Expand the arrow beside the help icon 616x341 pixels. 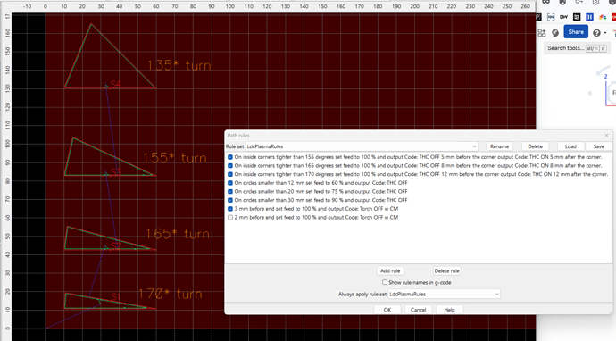point(605,33)
